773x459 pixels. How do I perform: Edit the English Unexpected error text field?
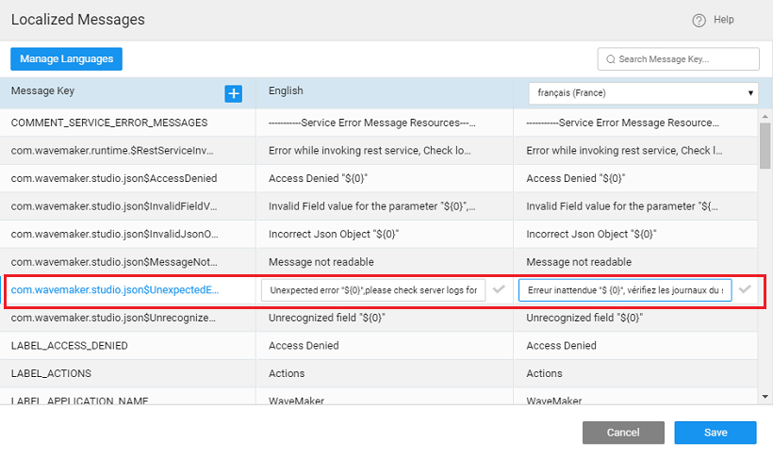pos(373,290)
